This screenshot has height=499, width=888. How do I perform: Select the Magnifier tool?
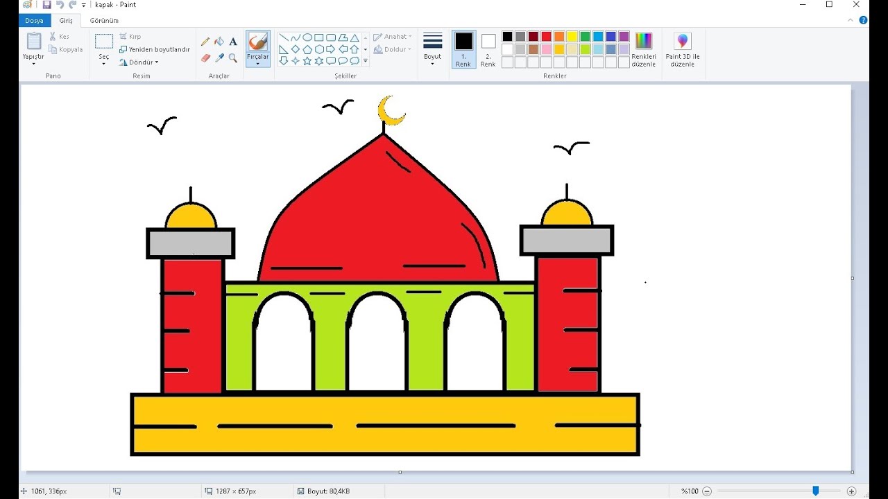pos(233,58)
